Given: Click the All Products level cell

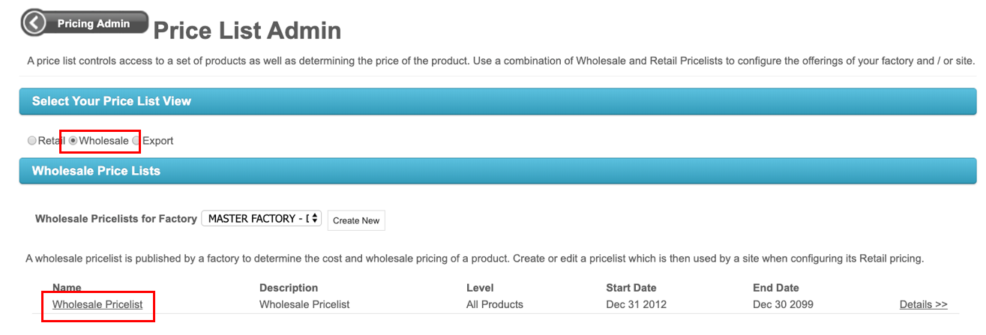Looking at the screenshot, I should pos(494,304).
